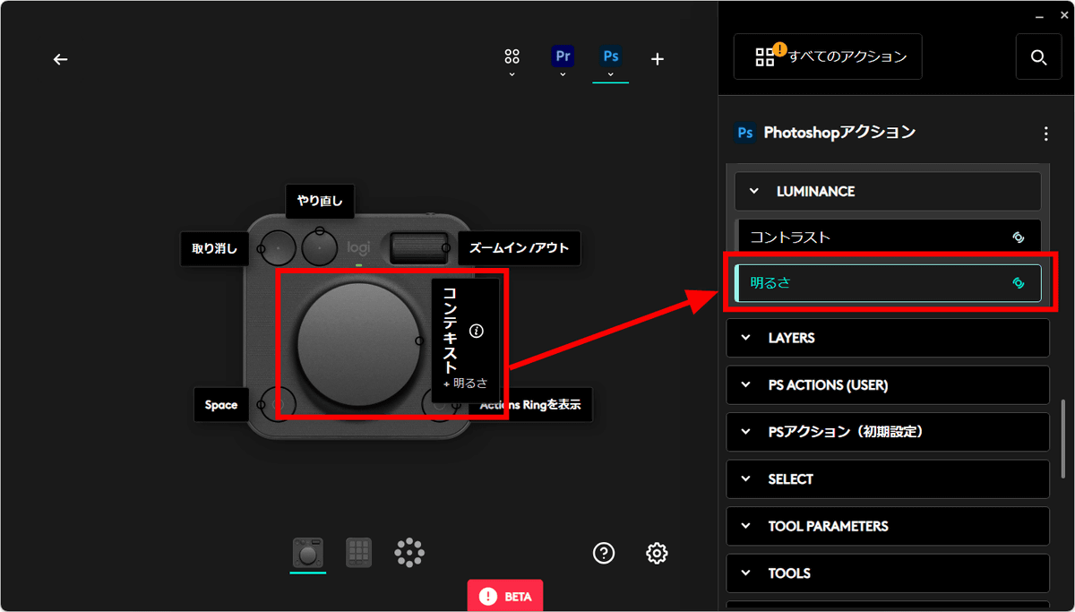Switch to the keypad device view icon
Viewport: 1075px width, 612px height.
tap(359, 553)
